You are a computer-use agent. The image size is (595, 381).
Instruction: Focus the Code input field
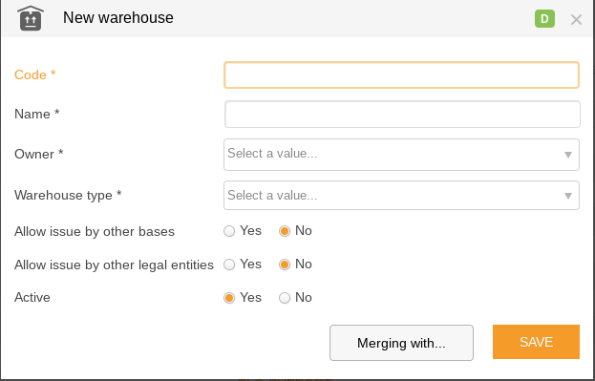coord(401,75)
